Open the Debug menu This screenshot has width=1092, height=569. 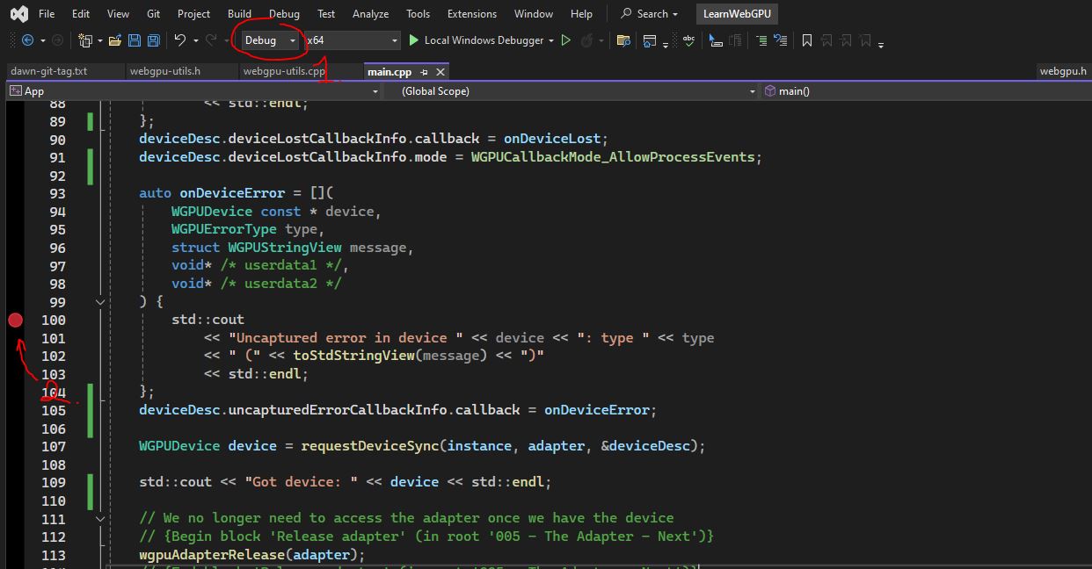tap(284, 14)
